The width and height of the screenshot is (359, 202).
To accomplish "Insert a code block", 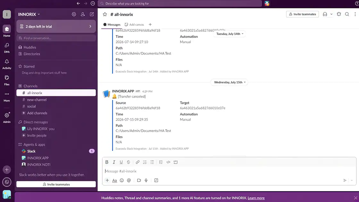I will [x=176, y=162].
